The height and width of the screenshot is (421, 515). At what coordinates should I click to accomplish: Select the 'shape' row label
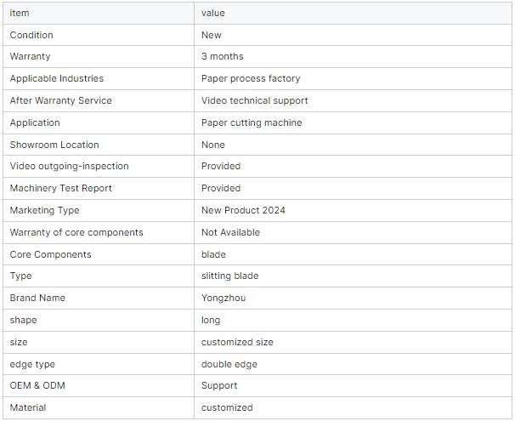click(x=24, y=321)
